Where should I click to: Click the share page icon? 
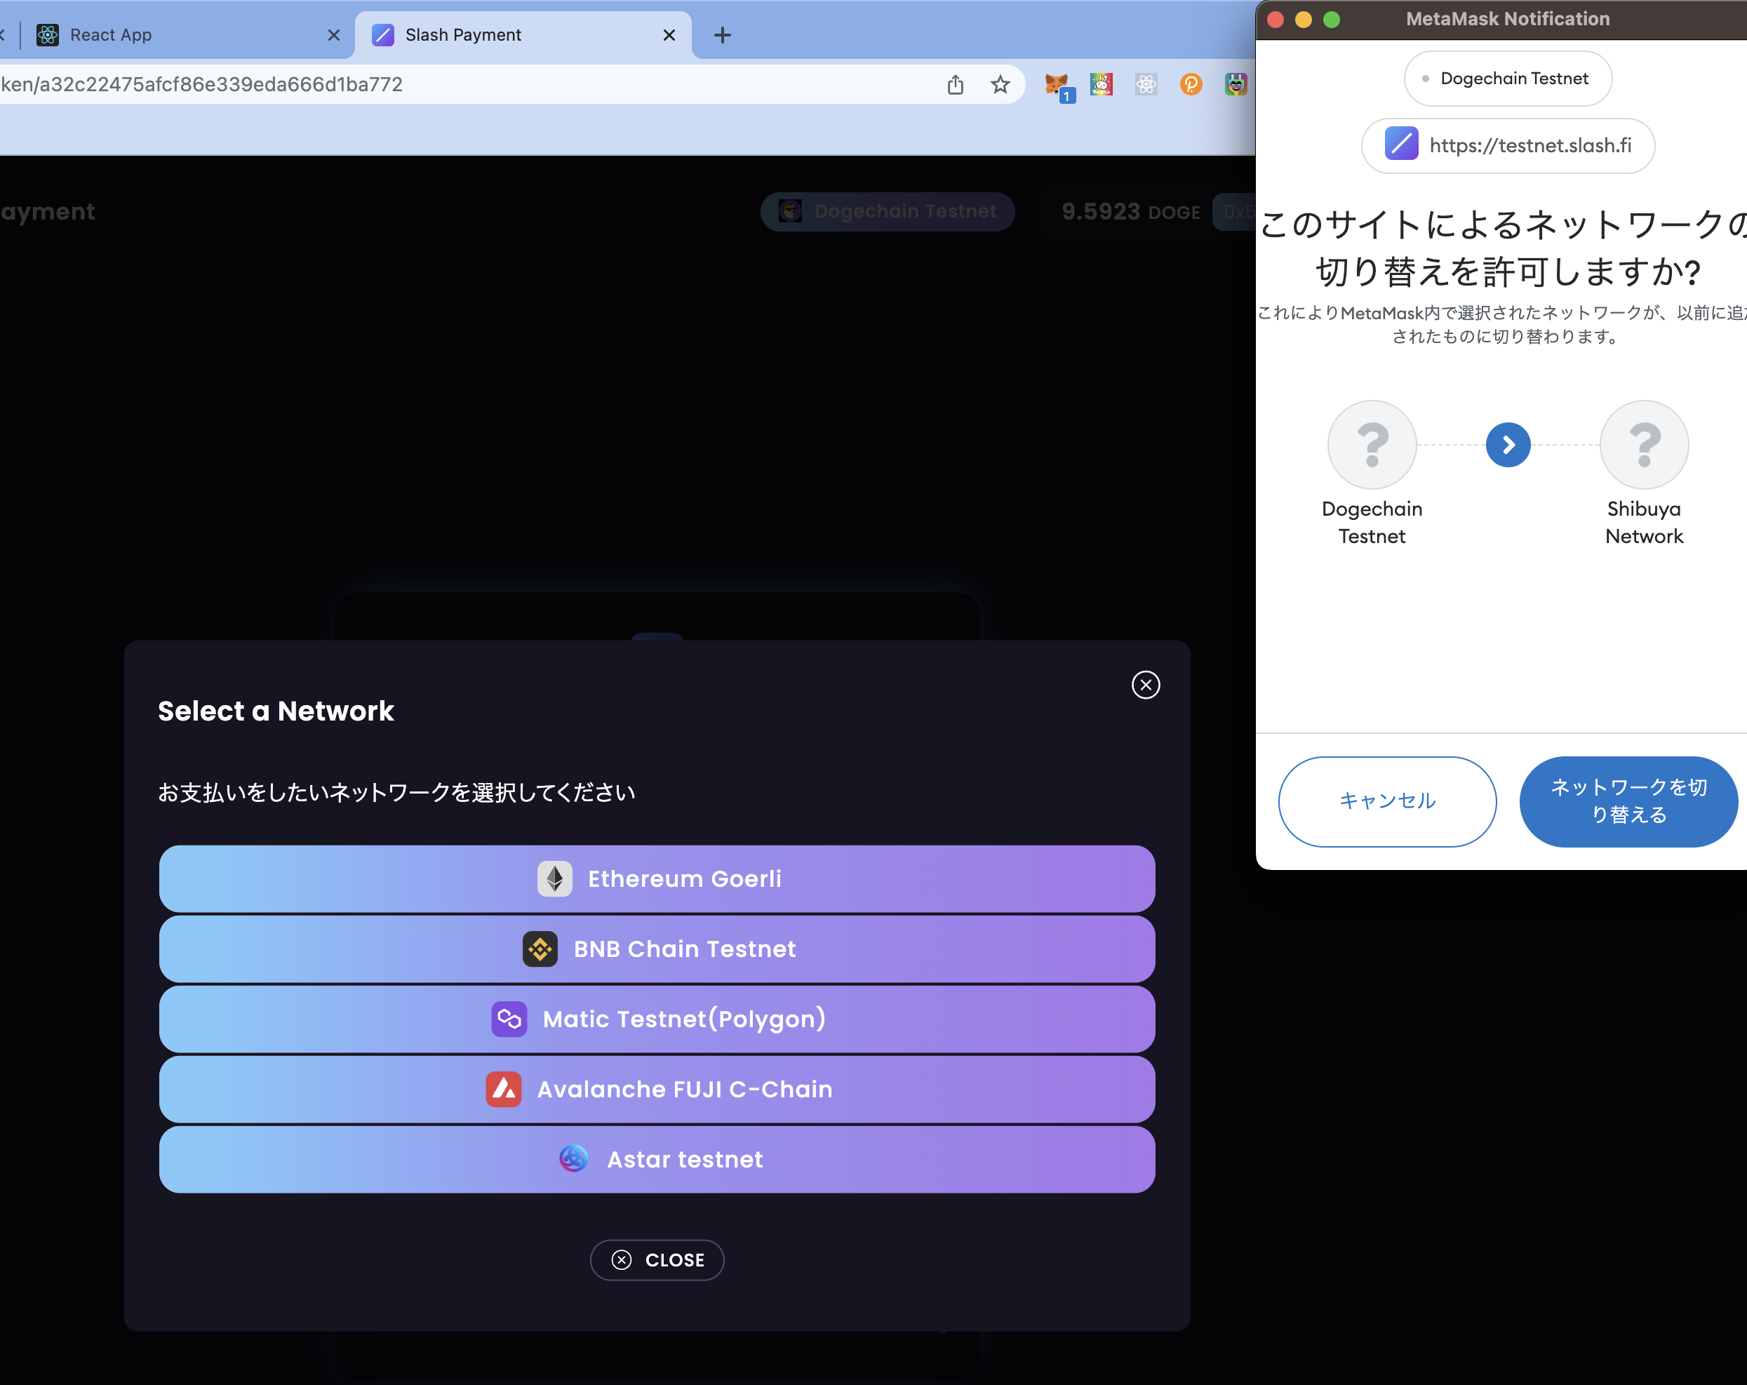pos(956,84)
